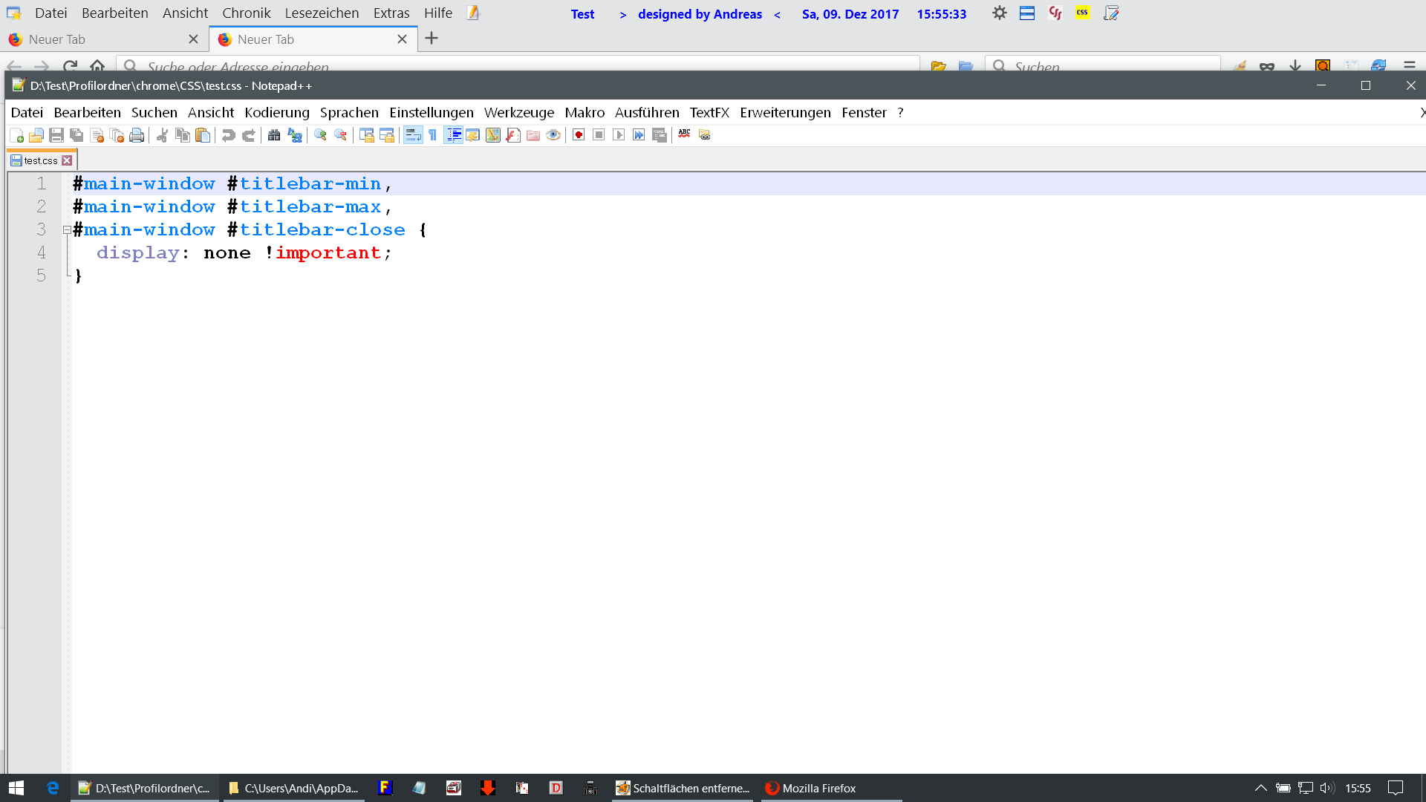Click the Print icon in toolbar
The width and height of the screenshot is (1426, 802).
pos(137,135)
